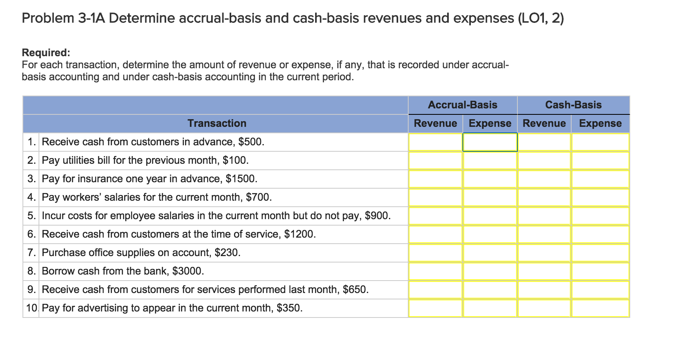This screenshot has width=684, height=346.
Task: Select Accrual-Basis Expense cell for office supplies row
Action: point(490,253)
